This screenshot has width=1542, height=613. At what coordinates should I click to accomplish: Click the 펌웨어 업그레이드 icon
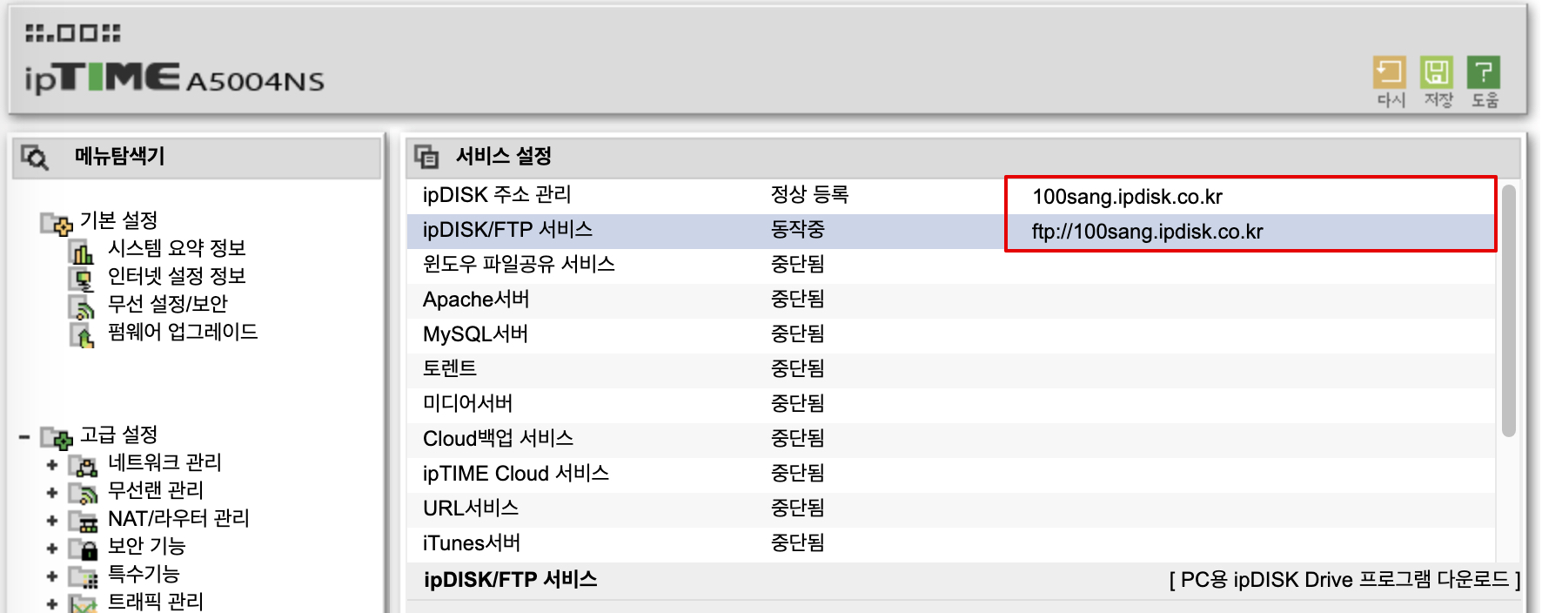[82, 335]
